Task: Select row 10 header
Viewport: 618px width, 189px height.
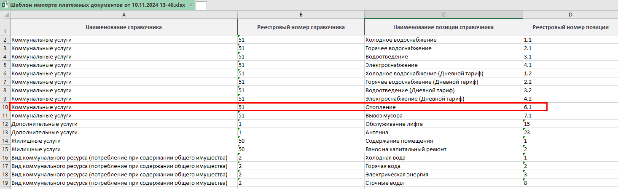Action: pyautogui.click(x=5, y=107)
